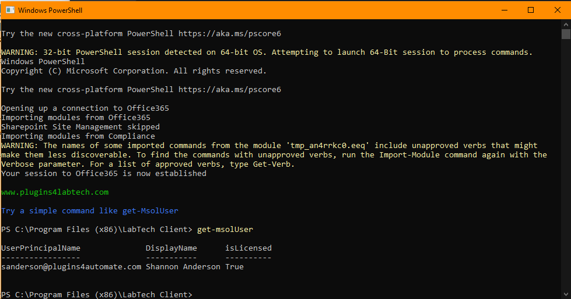Click the scrollbar up arrow
This screenshot has height=299, width=571.
coord(566,24)
